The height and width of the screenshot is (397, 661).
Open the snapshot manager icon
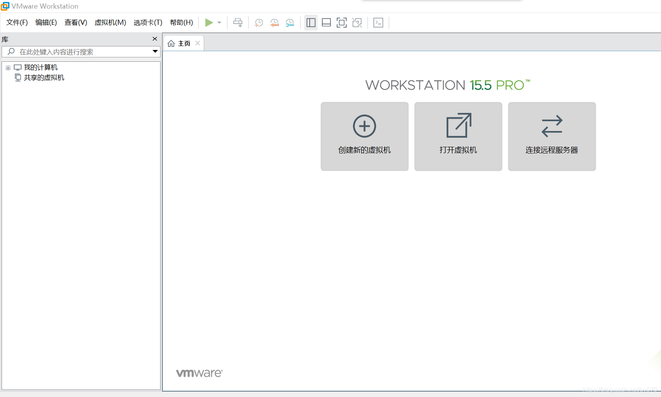click(290, 23)
